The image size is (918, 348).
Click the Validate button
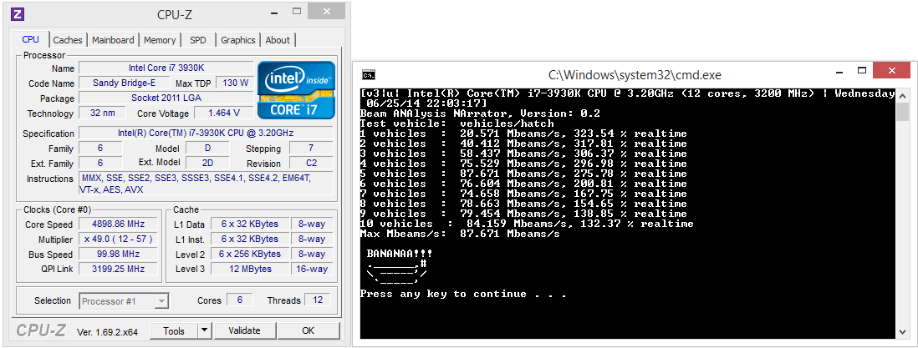pos(244,330)
